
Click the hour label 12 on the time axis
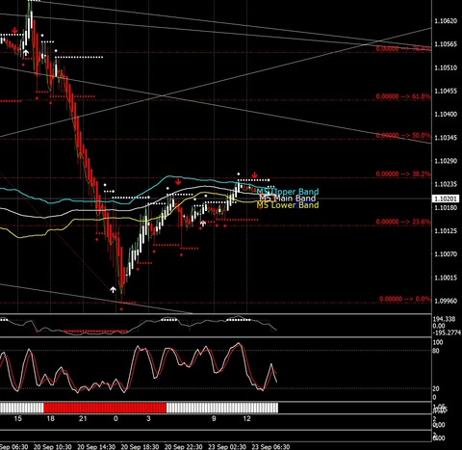246,418
